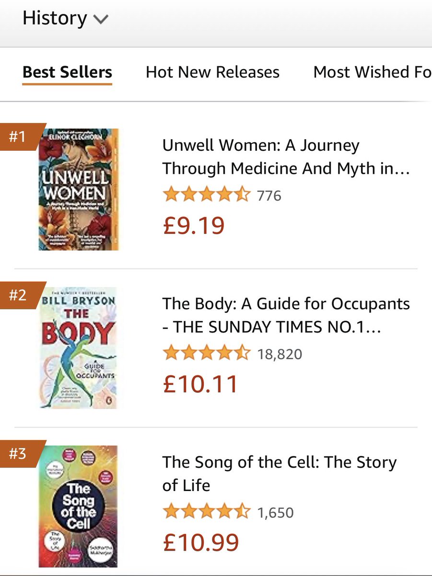432x576 pixels.
Task: Click the #2 rank badge
Action: [x=19, y=295]
